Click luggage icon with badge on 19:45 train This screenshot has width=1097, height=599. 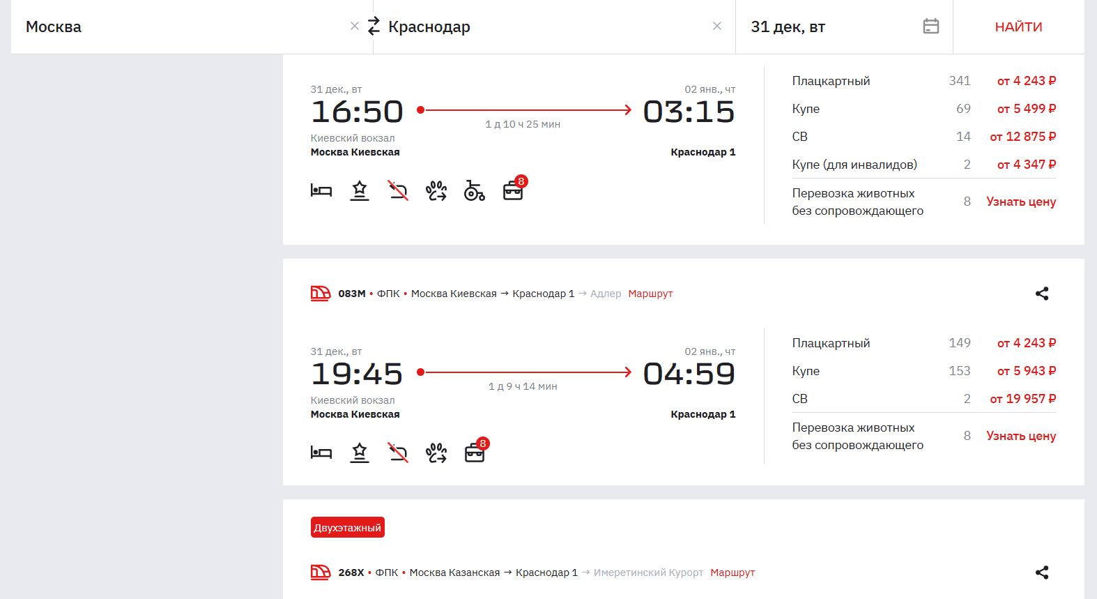(475, 453)
